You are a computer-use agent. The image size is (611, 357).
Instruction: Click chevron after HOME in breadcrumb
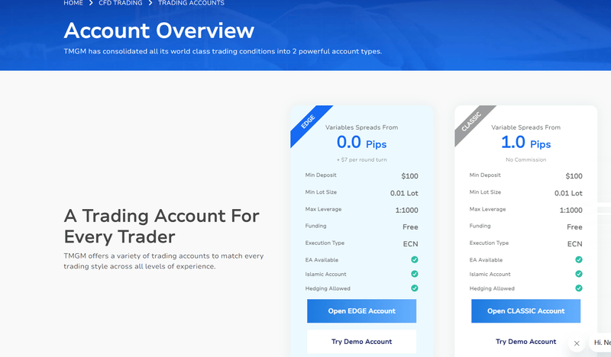(91, 3)
